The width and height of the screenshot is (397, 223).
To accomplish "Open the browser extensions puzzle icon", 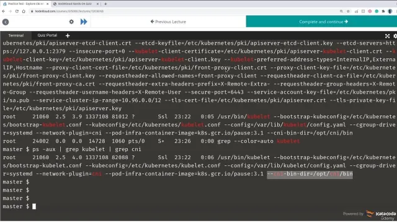I will point(383,11).
